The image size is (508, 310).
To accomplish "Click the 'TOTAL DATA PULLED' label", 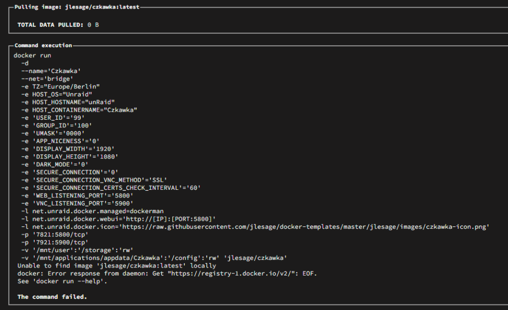I will point(50,25).
